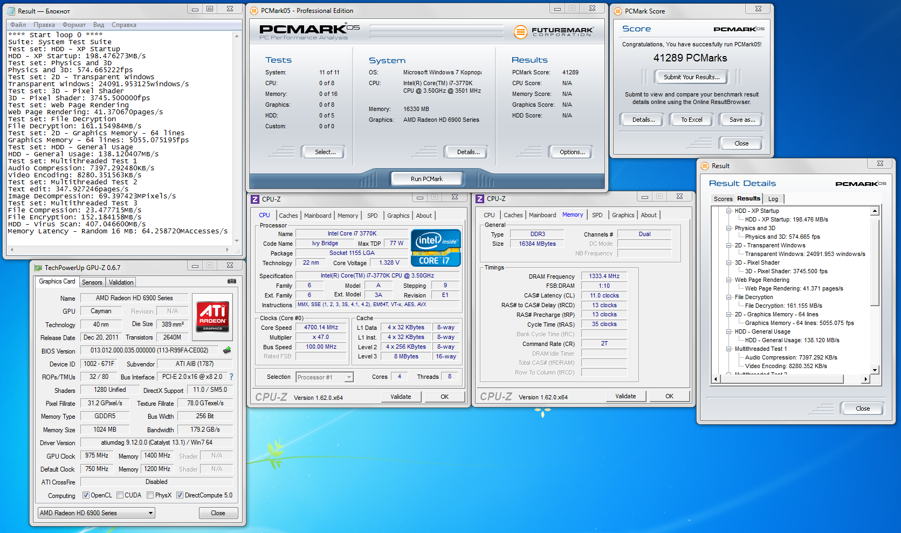Screen dimensions: 901x533
Task: Open Caches tab in left CPU-Z window
Action: click(x=288, y=216)
